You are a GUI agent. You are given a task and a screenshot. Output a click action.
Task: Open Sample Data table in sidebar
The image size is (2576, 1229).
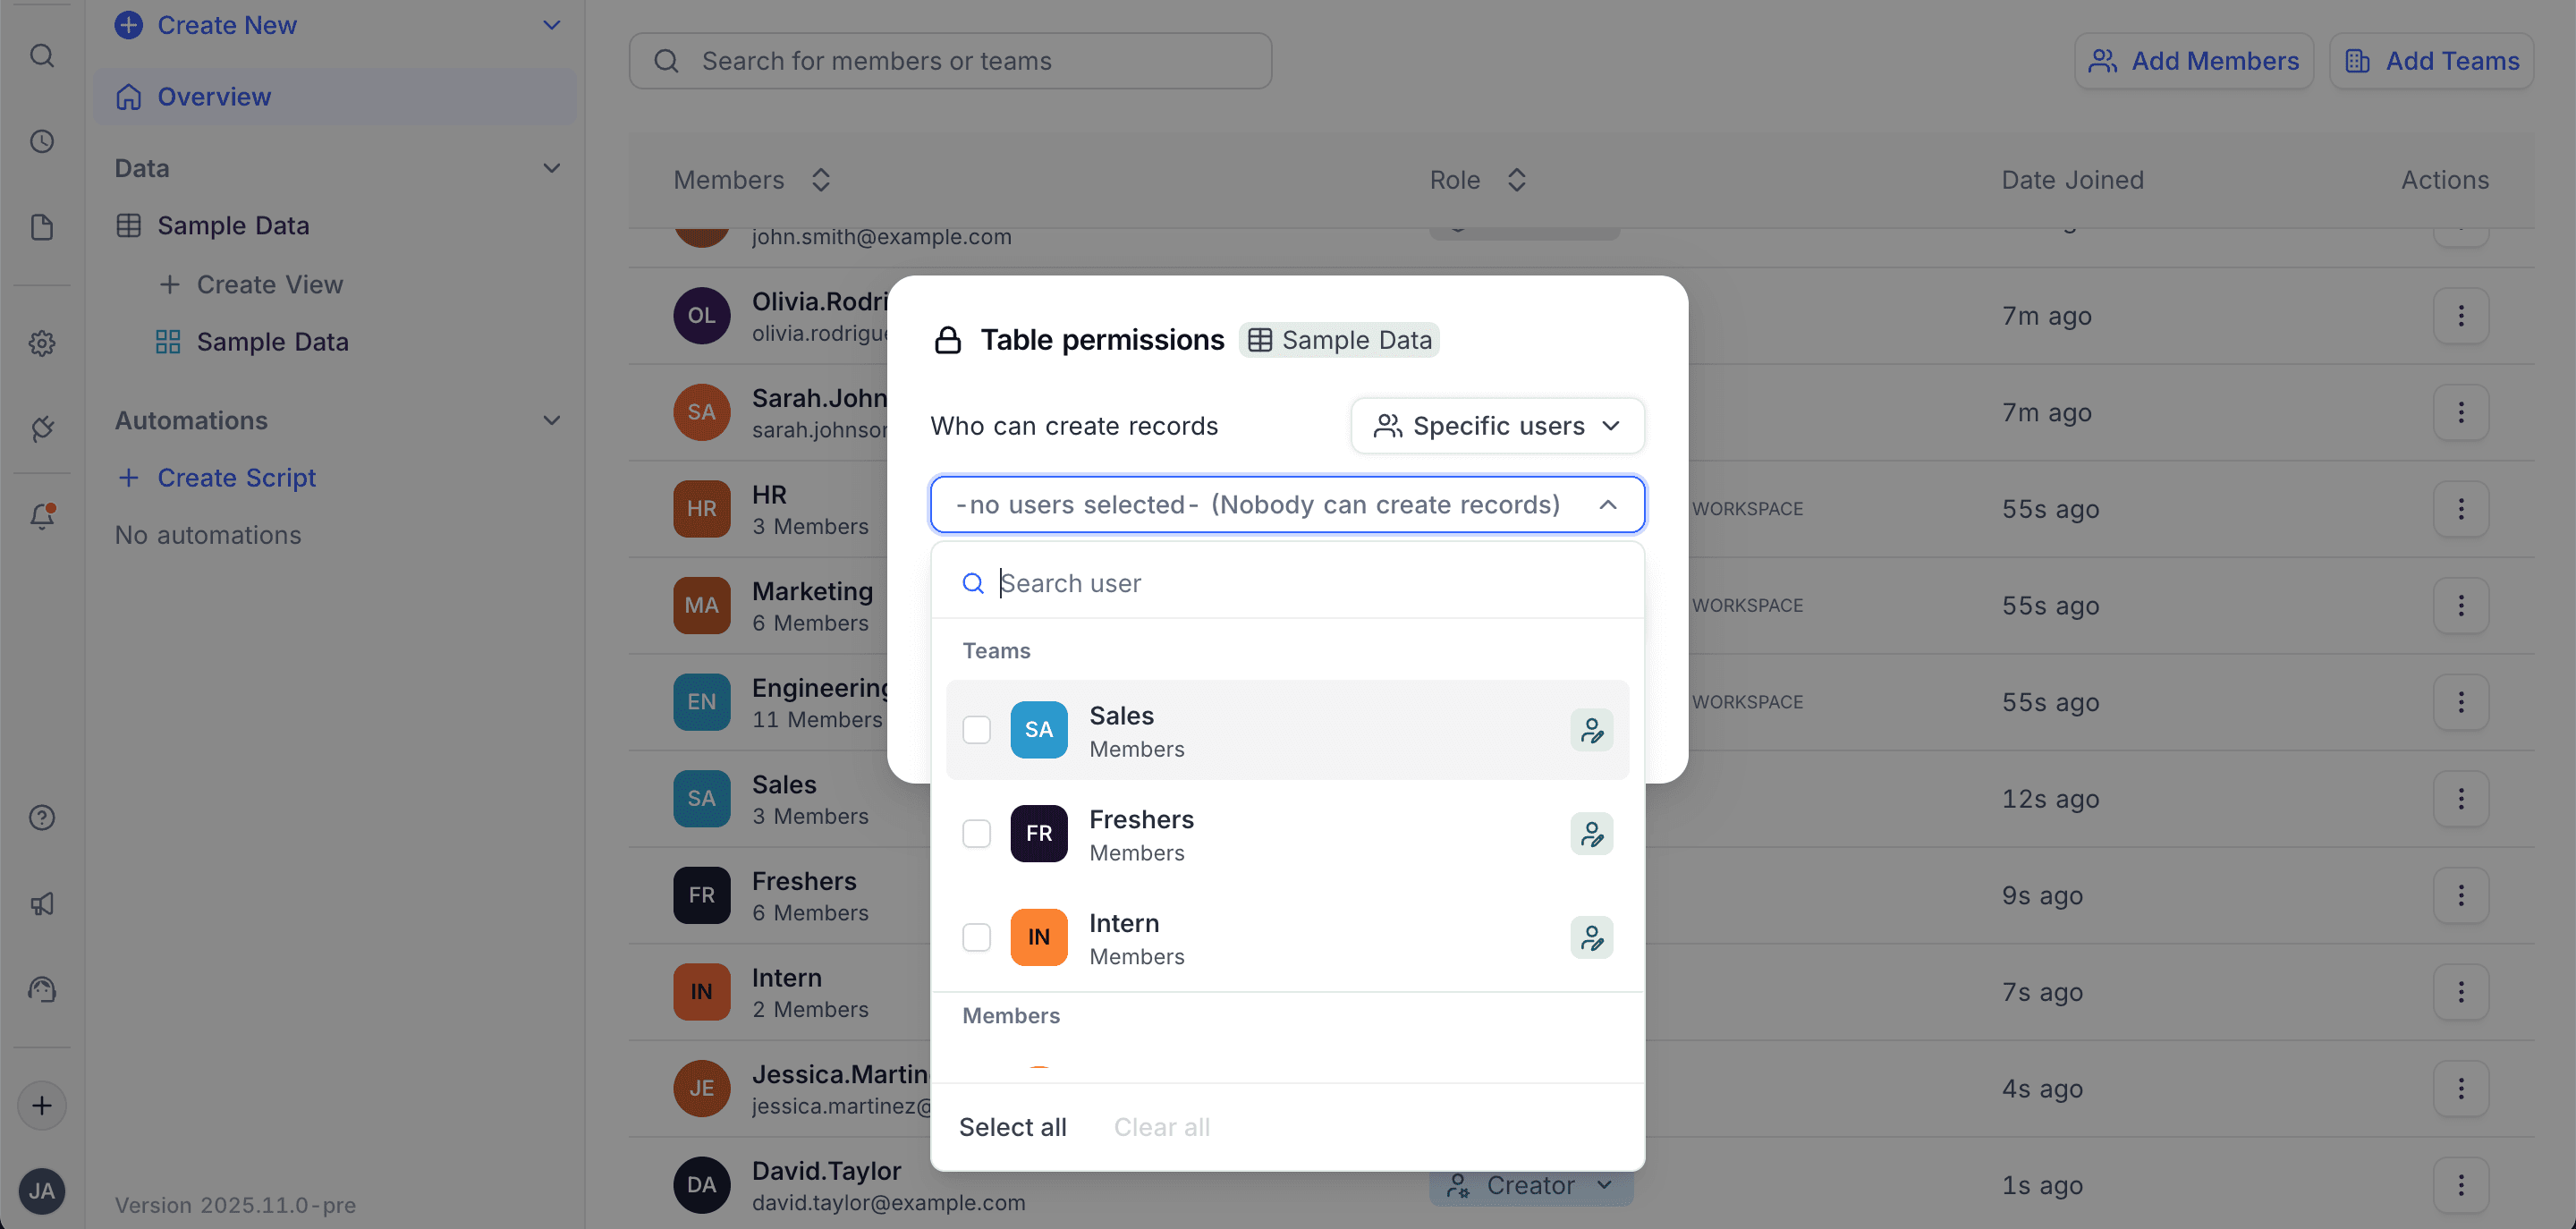pos(233,226)
